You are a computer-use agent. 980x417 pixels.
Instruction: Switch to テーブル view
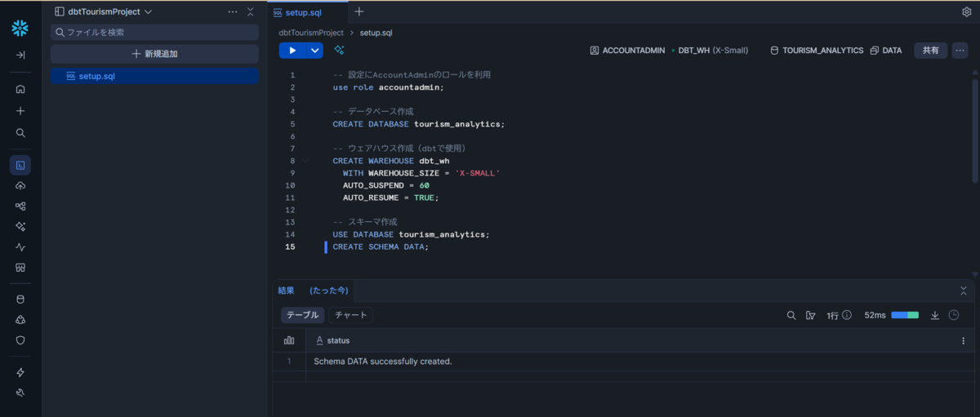(303, 315)
